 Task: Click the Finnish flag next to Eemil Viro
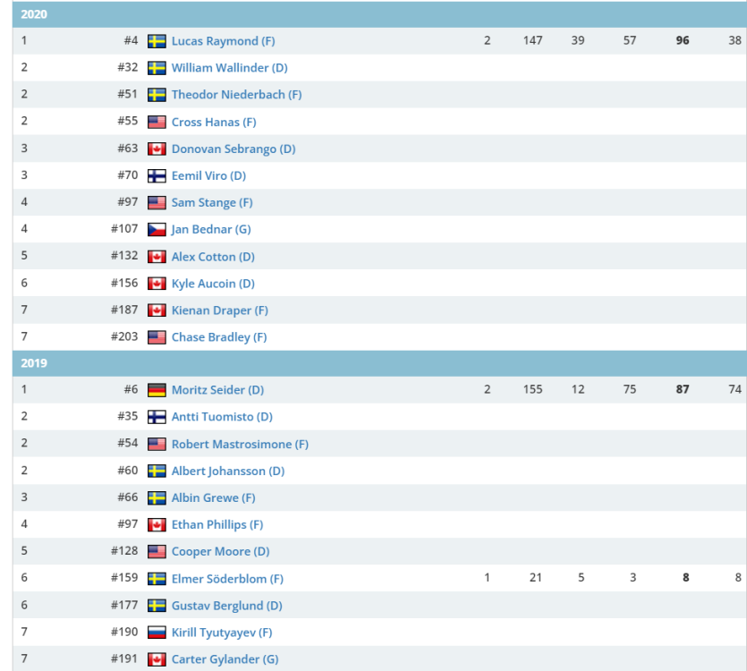[x=157, y=175]
